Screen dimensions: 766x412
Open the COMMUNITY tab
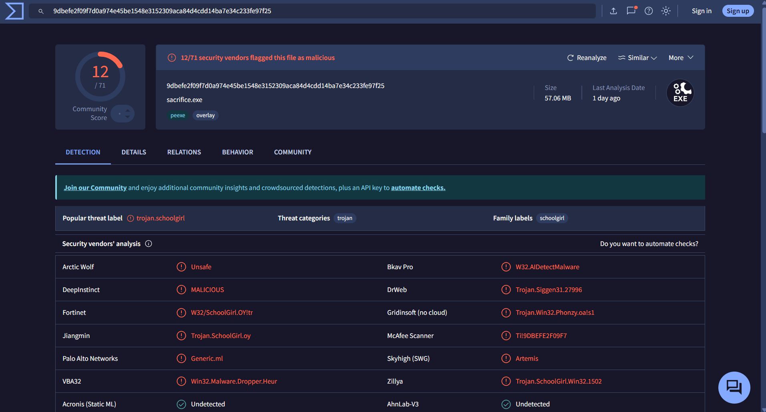(293, 152)
